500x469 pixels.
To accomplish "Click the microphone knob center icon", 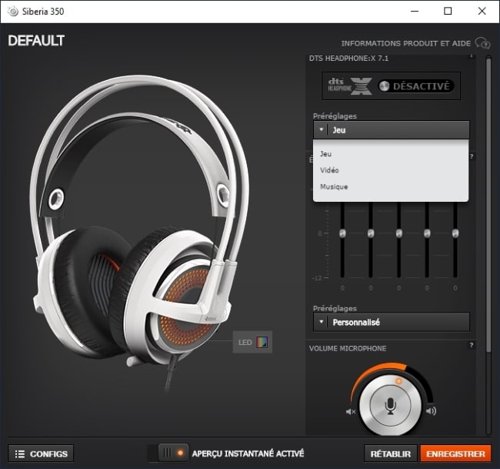I will coord(390,406).
